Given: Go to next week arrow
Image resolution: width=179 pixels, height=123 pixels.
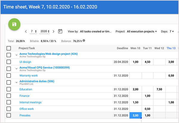Looking at the screenshot, I should [x=53, y=31].
